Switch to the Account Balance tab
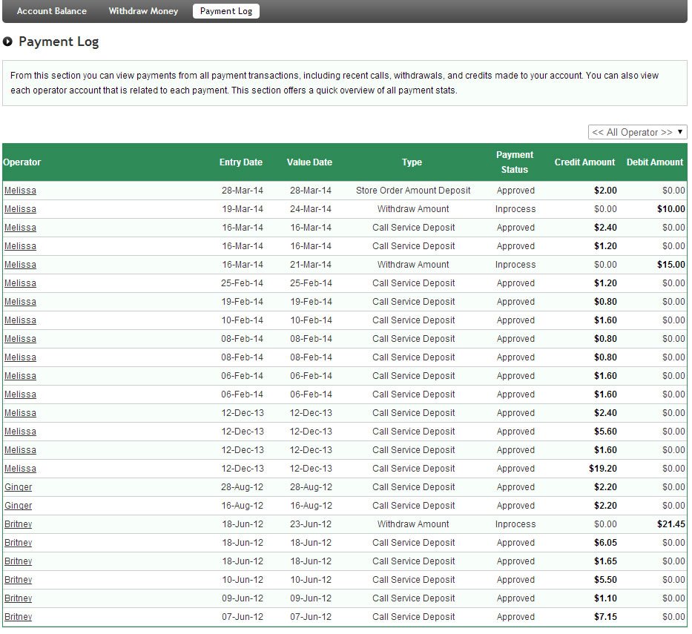Viewport: 692px width, 634px height. 51,11
